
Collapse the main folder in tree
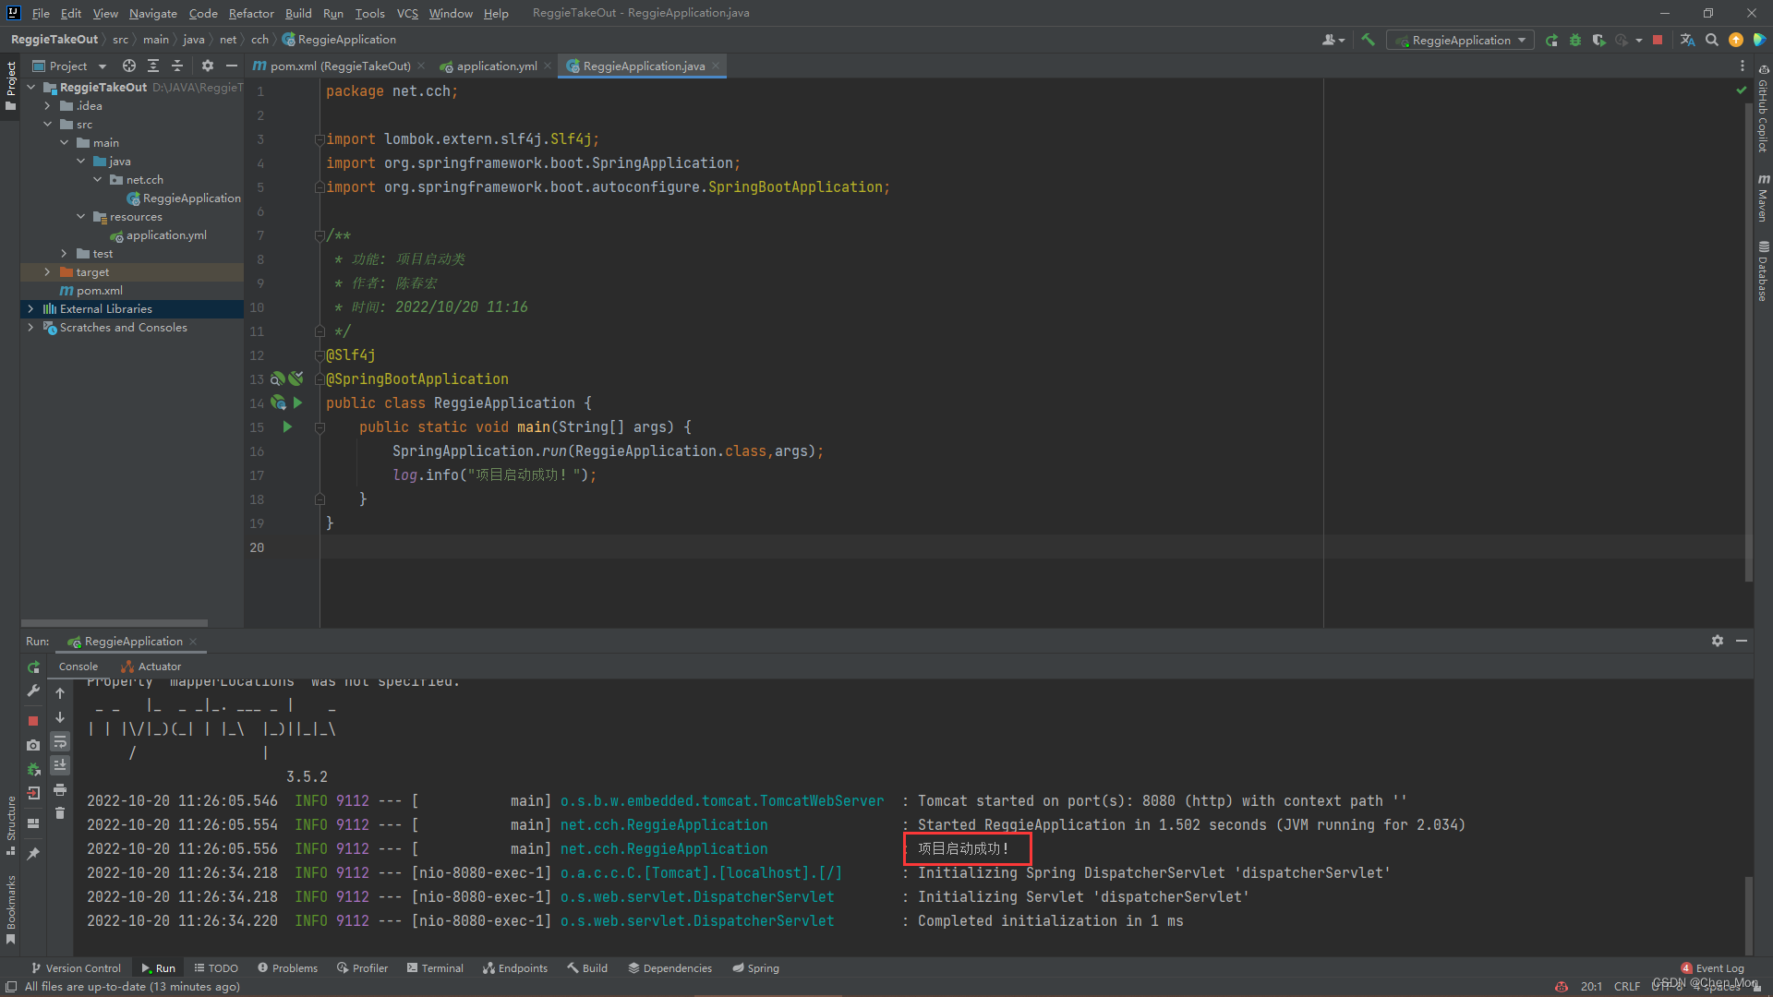[64, 143]
